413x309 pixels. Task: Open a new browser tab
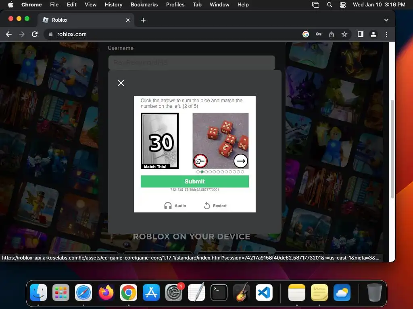[143, 20]
